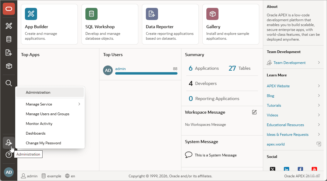Click the AD avatar next to admin in Top Users
Image resolution: width=327 pixels, height=181 pixels.
pyautogui.click(x=108, y=70)
